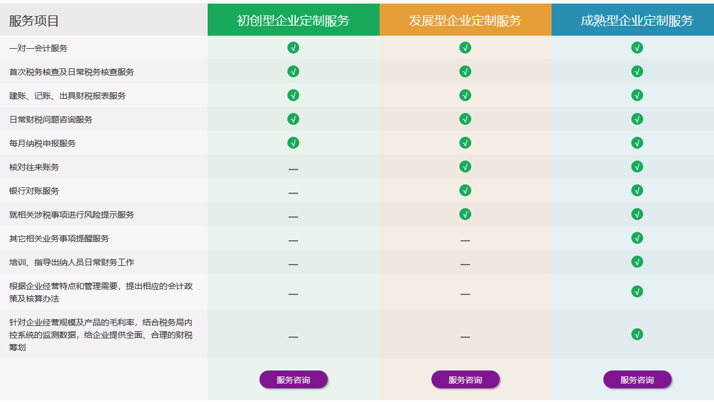Click the 首次税务核查及日常税务核查服务 row label
The image size is (714, 402).
click(71, 72)
